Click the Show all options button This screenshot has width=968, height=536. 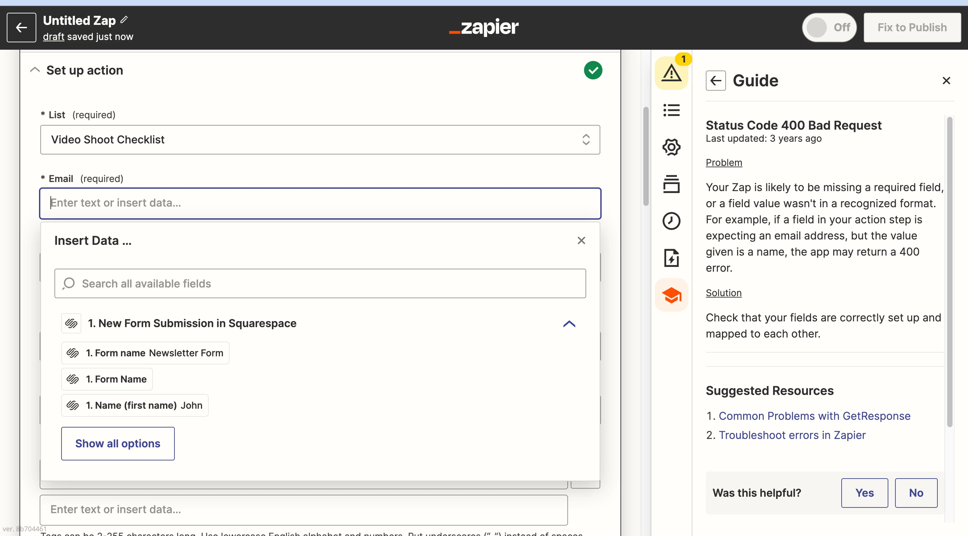coord(118,443)
